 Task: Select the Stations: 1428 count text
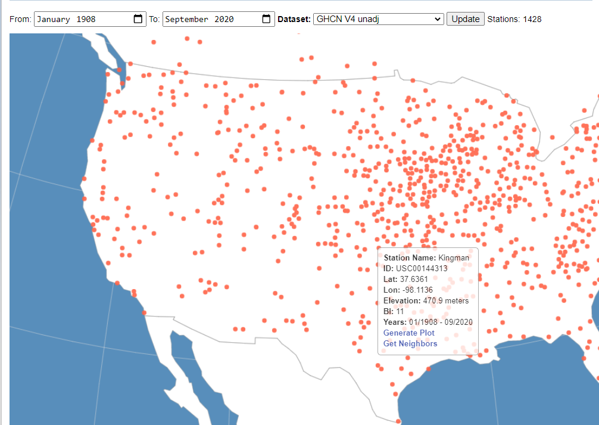pyautogui.click(x=514, y=19)
